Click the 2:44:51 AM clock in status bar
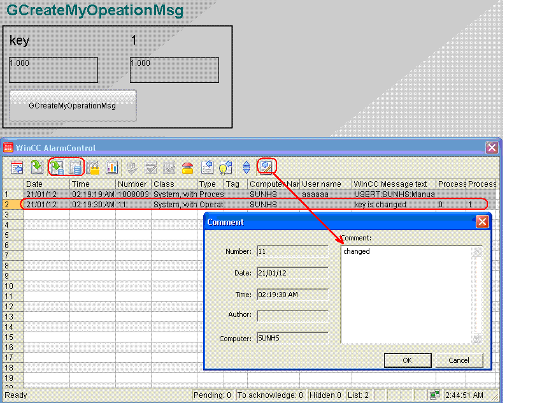Screen dimensions: 542x403 click(x=464, y=395)
